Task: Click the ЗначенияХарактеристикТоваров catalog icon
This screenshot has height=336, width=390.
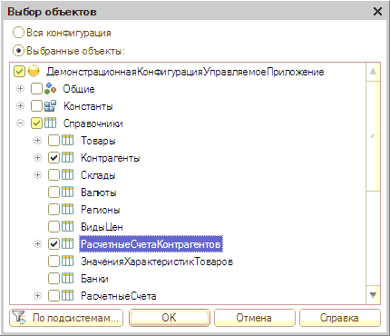Action: pyautogui.click(x=67, y=262)
